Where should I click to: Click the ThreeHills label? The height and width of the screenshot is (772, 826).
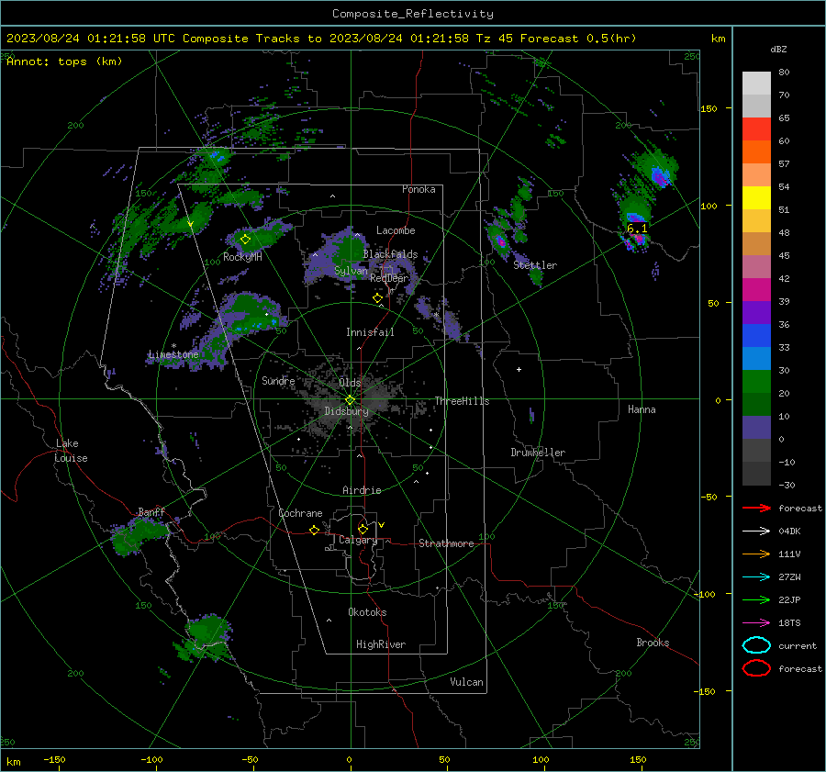pyautogui.click(x=462, y=401)
